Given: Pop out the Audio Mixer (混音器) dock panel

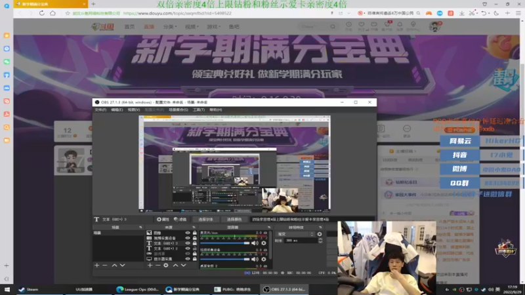Looking at the screenshot, I should click(x=268, y=227).
